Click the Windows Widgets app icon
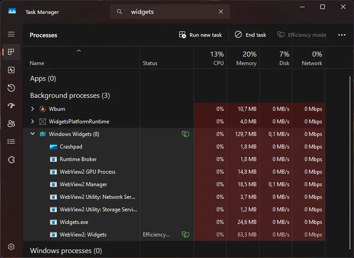The image size is (354, 258). coord(42,134)
